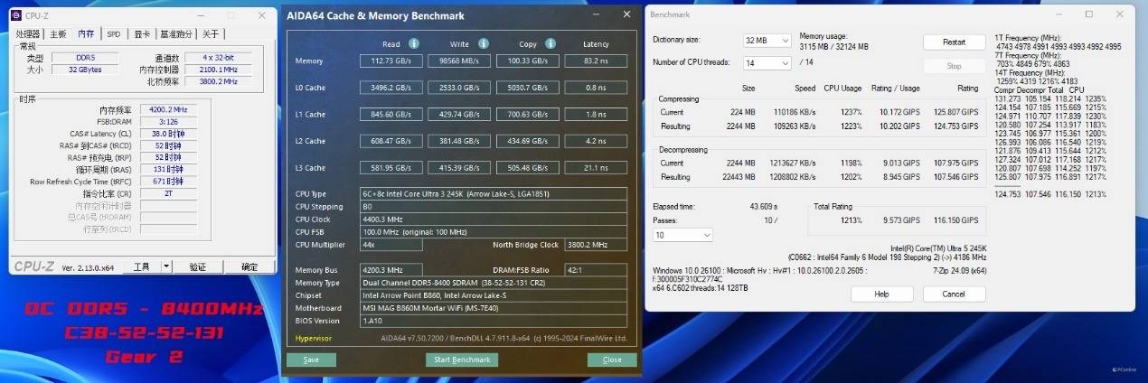Maximize the 7-Zip Benchmark window
The width and height of the screenshot is (1148, 383).
coord(1088,14)
